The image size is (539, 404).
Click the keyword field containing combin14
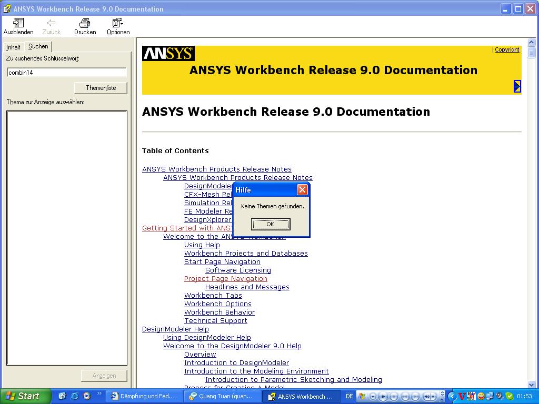pos(67,73)
